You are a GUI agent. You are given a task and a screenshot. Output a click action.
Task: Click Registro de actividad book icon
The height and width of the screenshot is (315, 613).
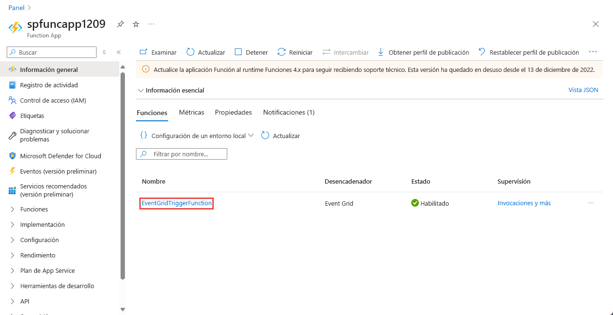(12, 85)
